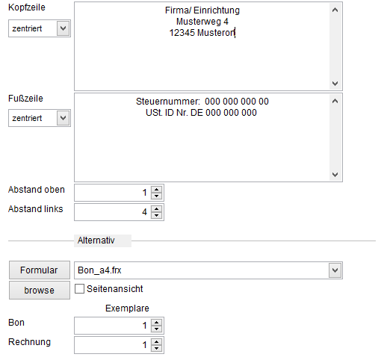This screenshot has height=363, width=387.
Task: Click the Fußzeile scrollbar up arrow
Action: 335,101
